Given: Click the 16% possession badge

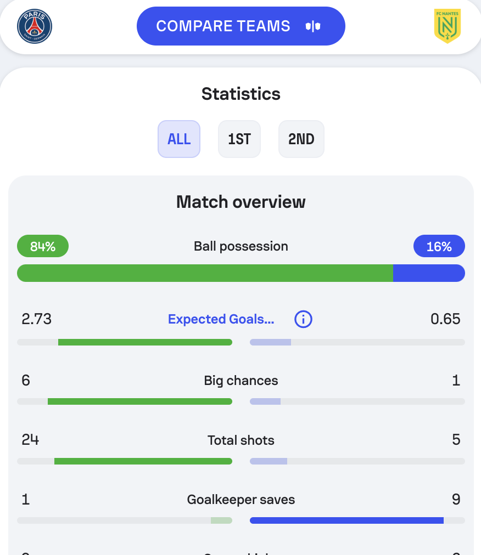Looking at the screenshot, I should (x=439, y=246).
